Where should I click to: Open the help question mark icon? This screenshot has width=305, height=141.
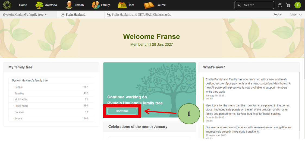point(280,5)
